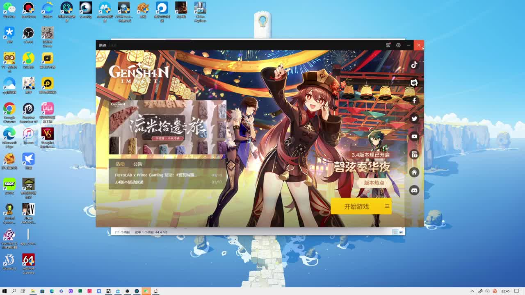Open the Paradox Launcher desktop shortcut
The image size is (525, 295).
click(x=28, y=113)
